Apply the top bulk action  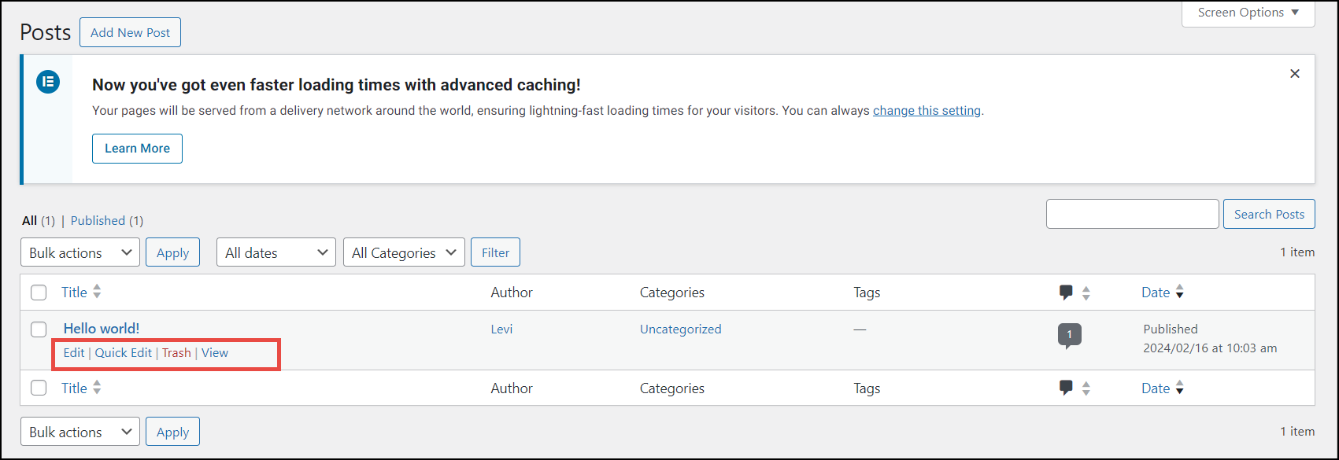coord(172,252)
